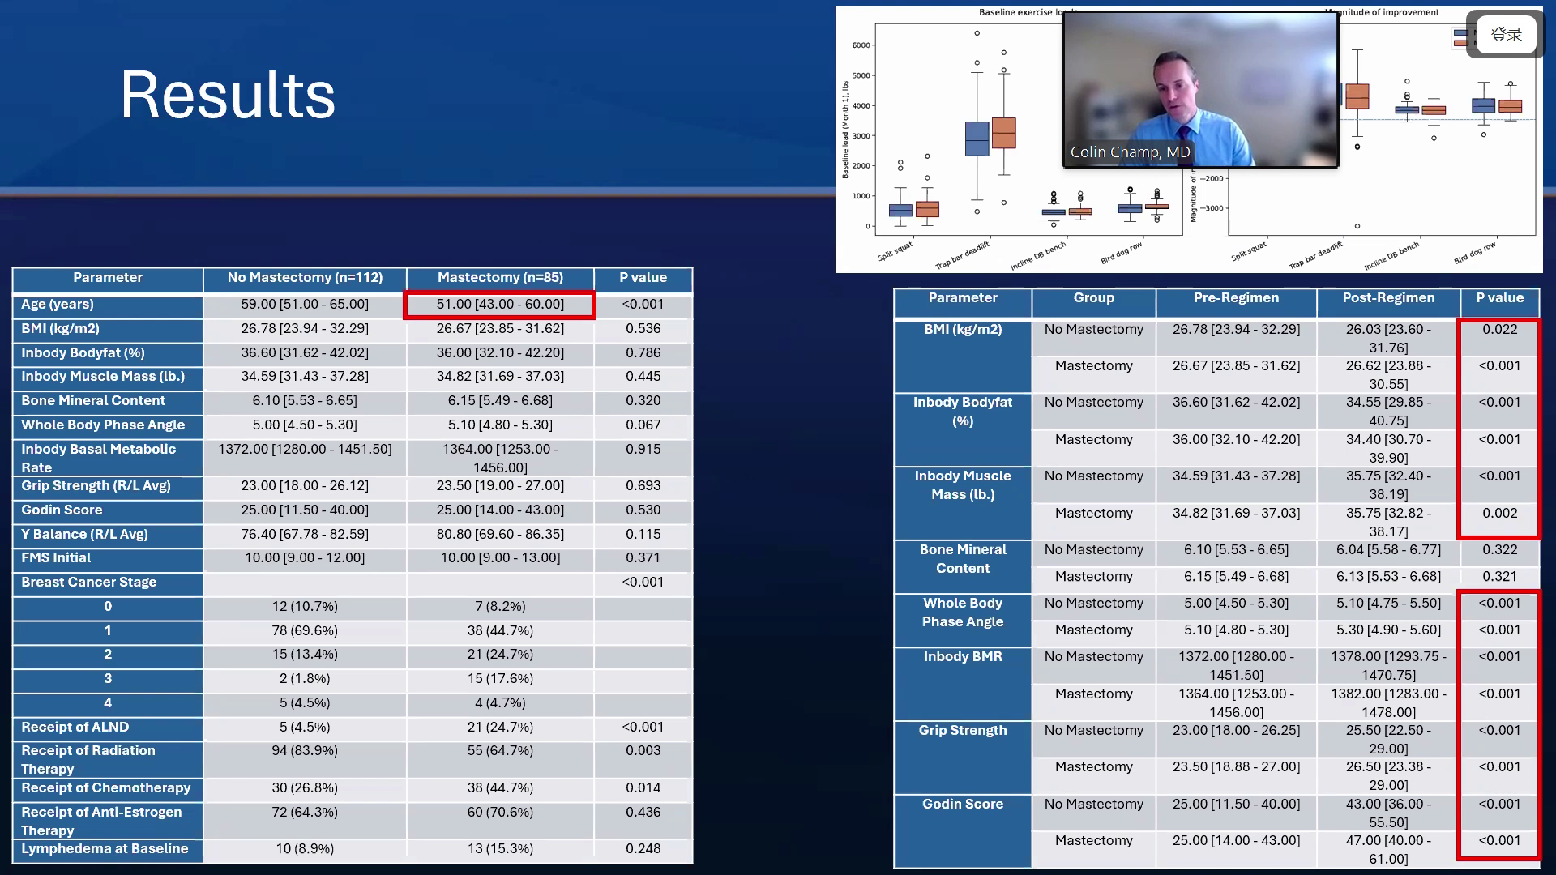Screen dimensions: 1556x875
Task: Click the blue legend swatch in chart
Action: [x=1460, y=34]
